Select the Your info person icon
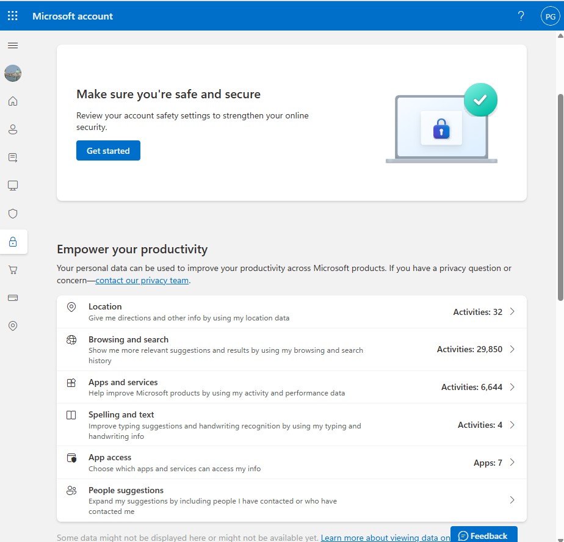Image resolution: width=564 pixels, height=542 pixels. coord(13,129)
